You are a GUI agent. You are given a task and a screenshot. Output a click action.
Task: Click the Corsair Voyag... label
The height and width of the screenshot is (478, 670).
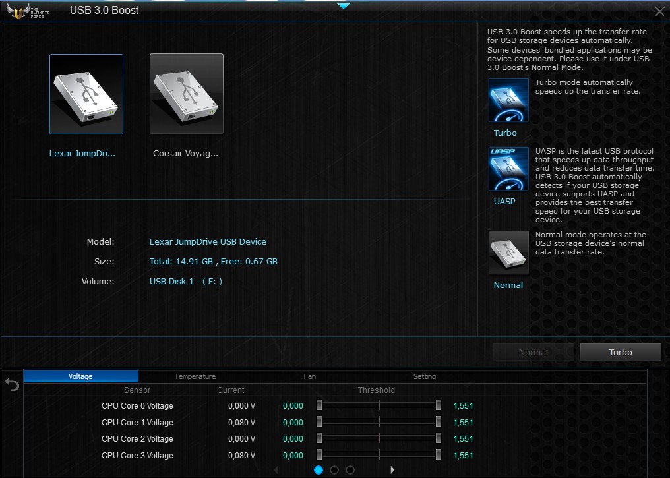[x=185, y=154]
